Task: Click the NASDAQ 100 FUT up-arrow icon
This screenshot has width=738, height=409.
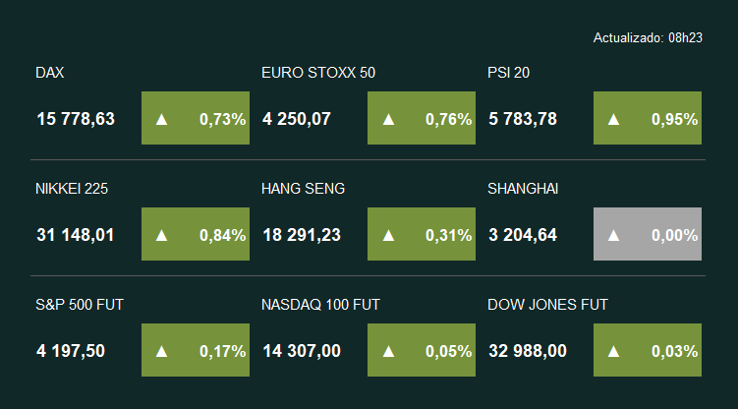Action: point(388,351)
